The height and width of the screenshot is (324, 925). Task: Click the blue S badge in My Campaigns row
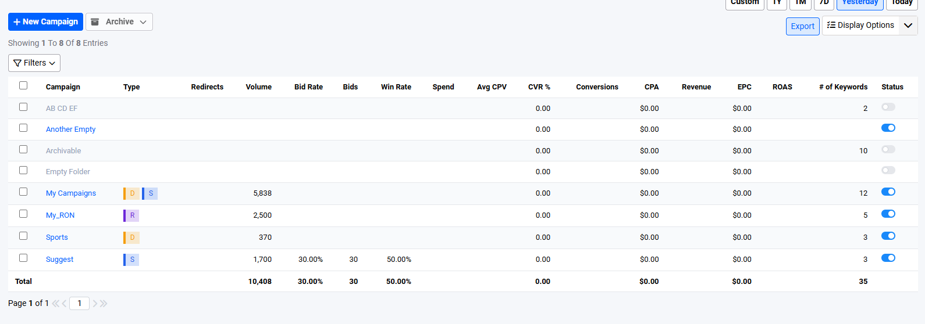coord(150,193)
